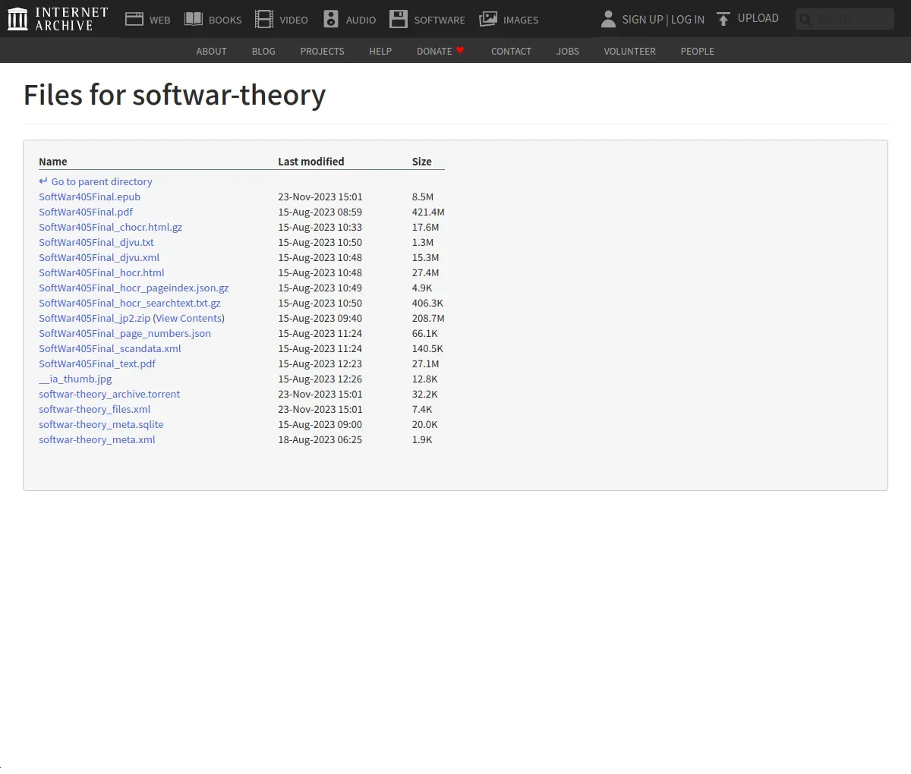Open SoftWar405Final.pdf file
Viewport: 911px width, 774px height.
[86, 212]
